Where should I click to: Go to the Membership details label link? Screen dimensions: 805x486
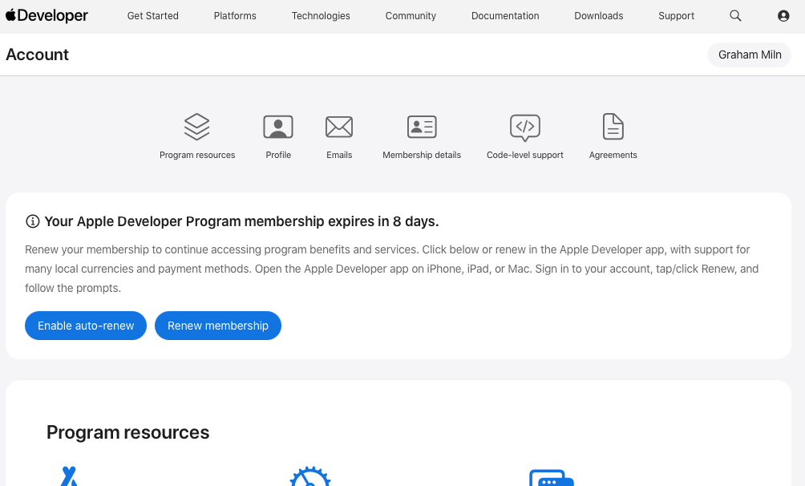(x=422, y=155)
